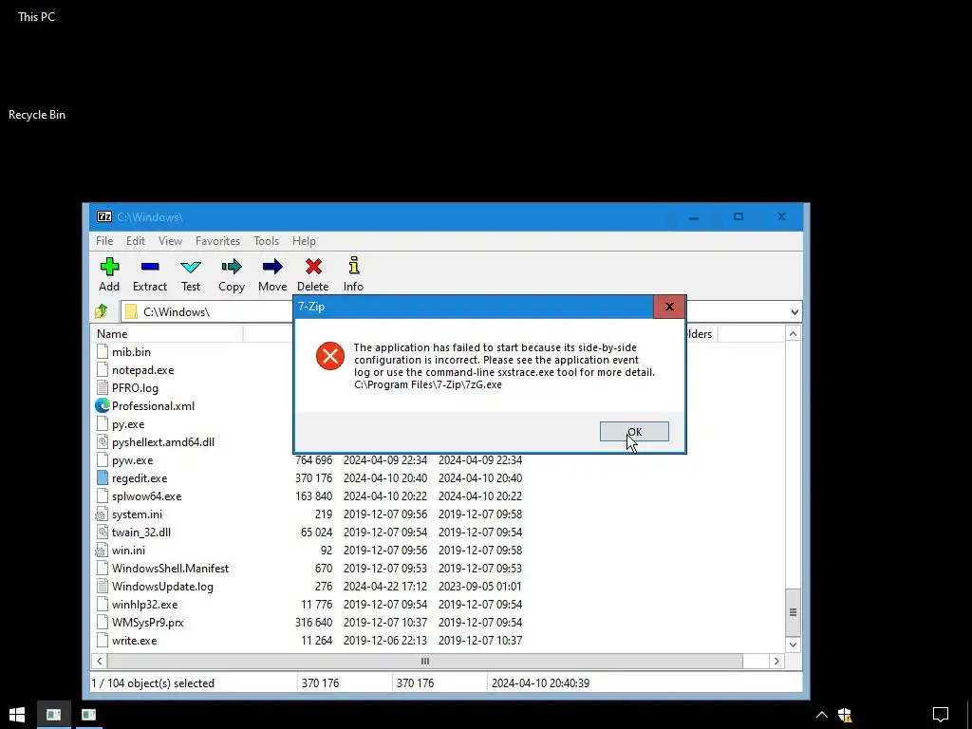Select the WindowsShell.Manifest file
This screenshot has width=972, height=729.
pyautogui.click(x=170, y=568)
